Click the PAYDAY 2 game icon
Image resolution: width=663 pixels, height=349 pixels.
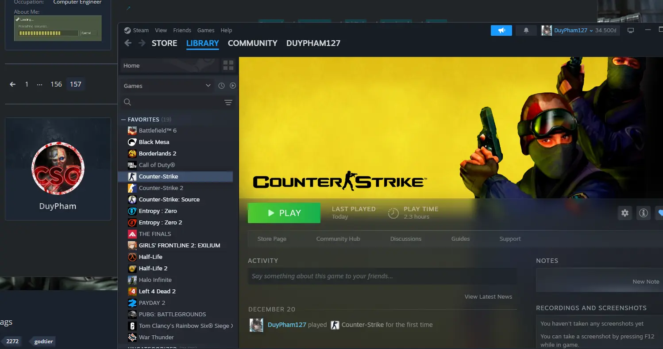pyautogui.click(x=132, y=303)
